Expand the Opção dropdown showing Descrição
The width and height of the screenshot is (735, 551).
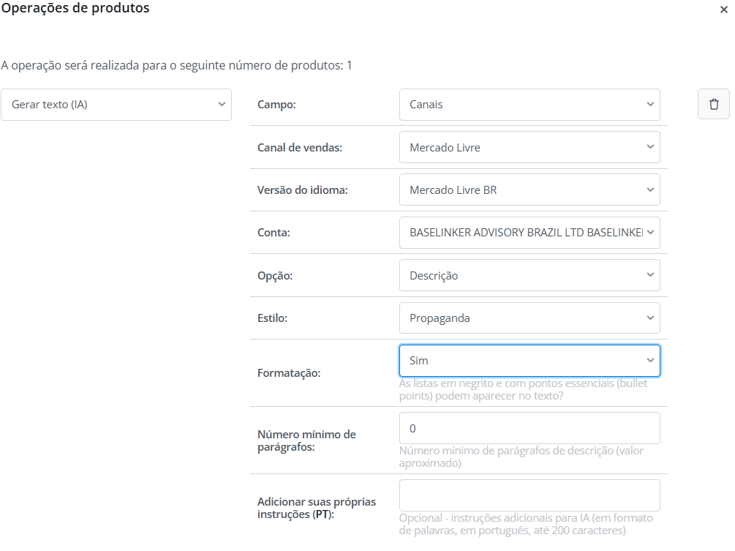(x=529, y=276)
